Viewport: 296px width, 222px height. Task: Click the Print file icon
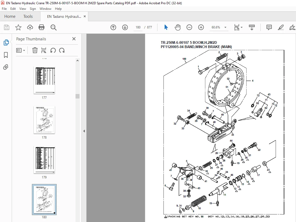click(x=41, y=27)
